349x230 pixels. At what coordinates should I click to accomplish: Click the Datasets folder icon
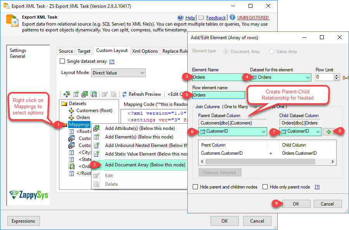(x=64, y=104)
